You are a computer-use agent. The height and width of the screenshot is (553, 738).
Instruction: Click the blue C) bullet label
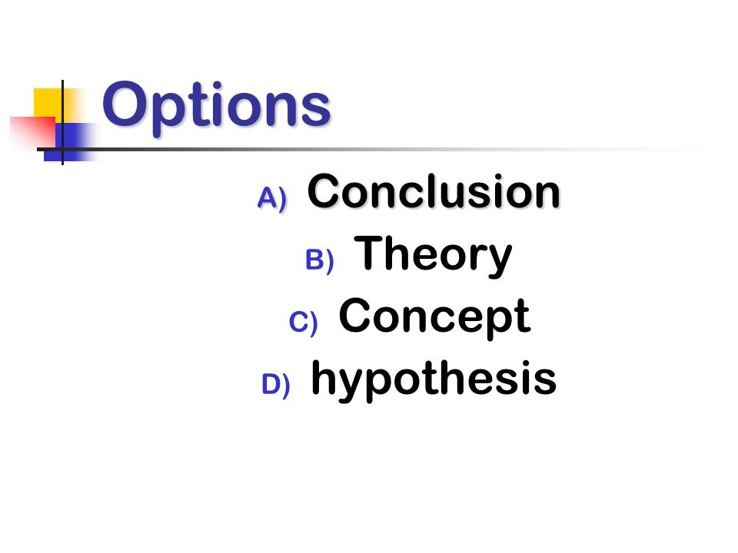[303, 323]
